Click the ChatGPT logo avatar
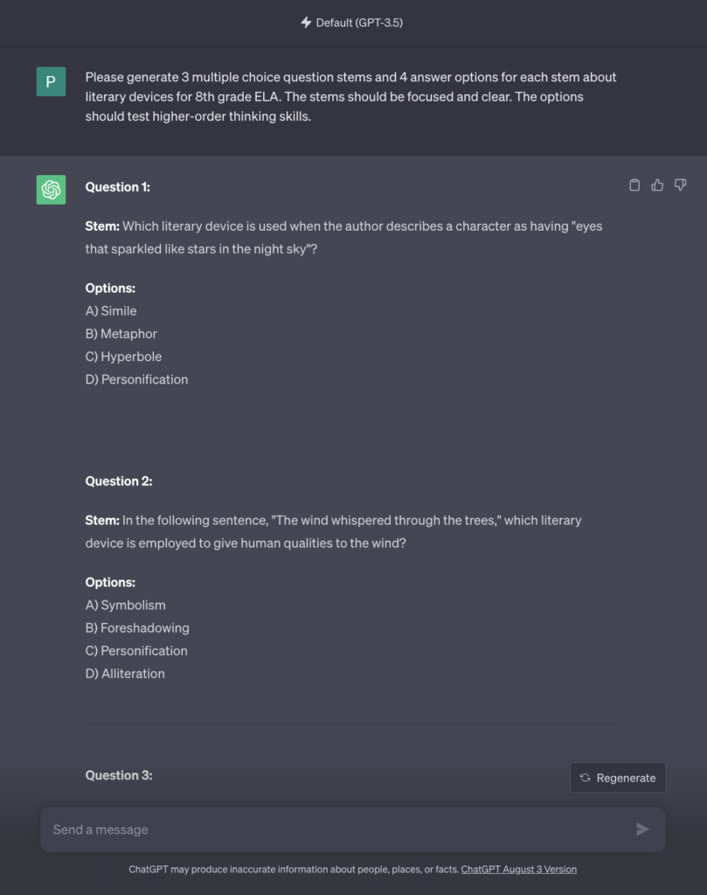Viewport: 707px width, 895px height. pos(51,190)
